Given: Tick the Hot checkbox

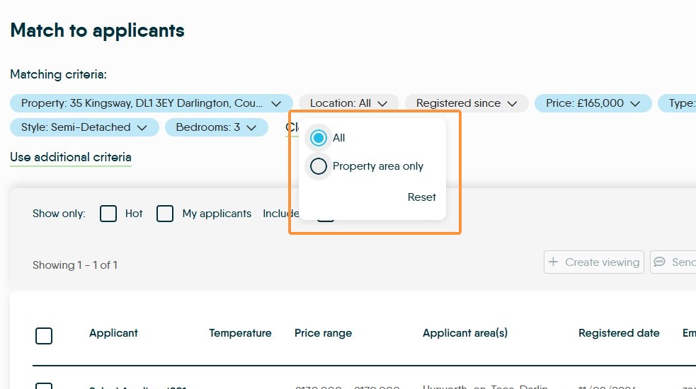Looking at the screenshot, I should 108,214.
